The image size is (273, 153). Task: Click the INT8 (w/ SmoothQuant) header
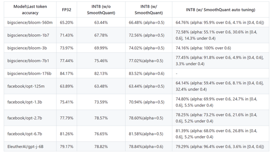pos(149,10)
